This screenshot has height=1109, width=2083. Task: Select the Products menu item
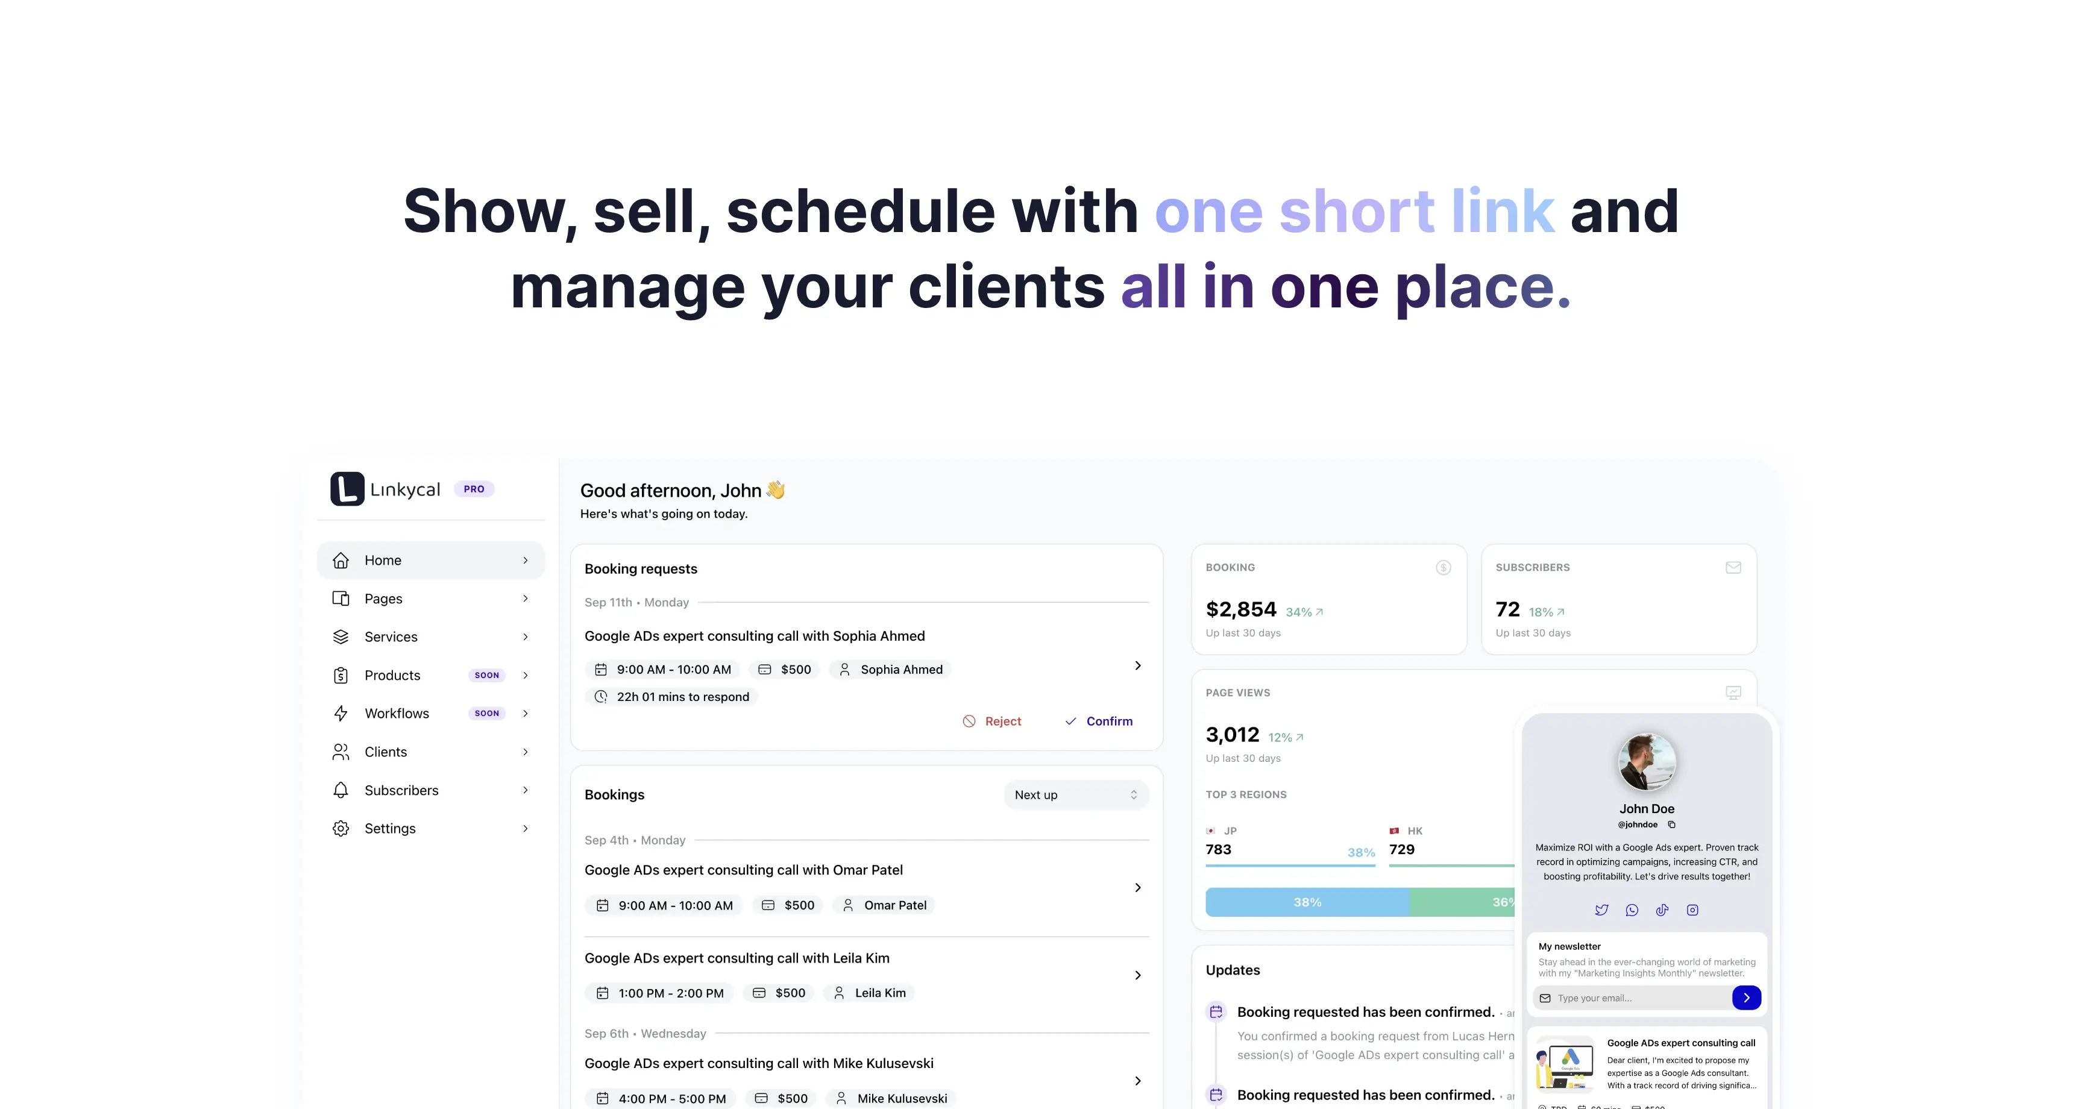click(391, 675)
